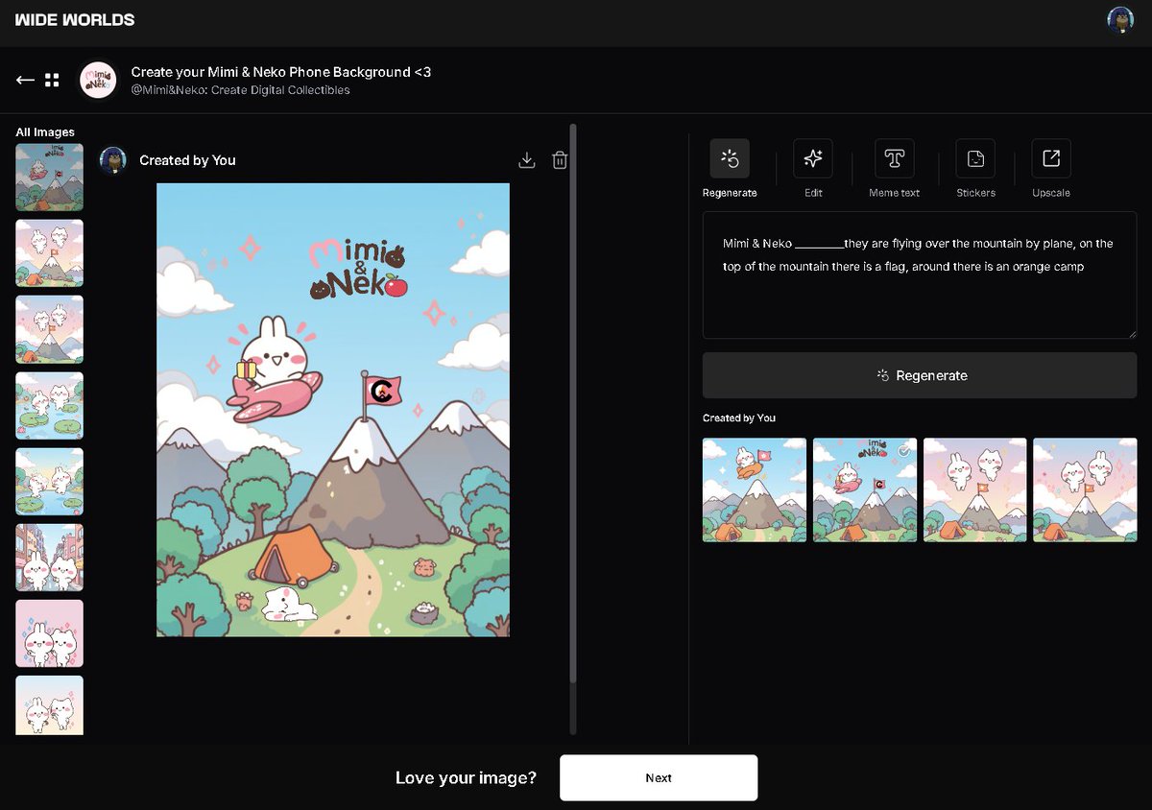Open the user profile avatar in the top right
The width and height of the screenshot is (1152, 810).
pyautogui.click(x=1120, y=20)
